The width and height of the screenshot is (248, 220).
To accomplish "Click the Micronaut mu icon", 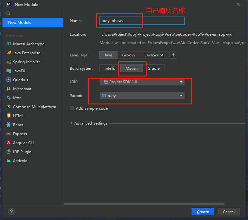I will point(9,89).
